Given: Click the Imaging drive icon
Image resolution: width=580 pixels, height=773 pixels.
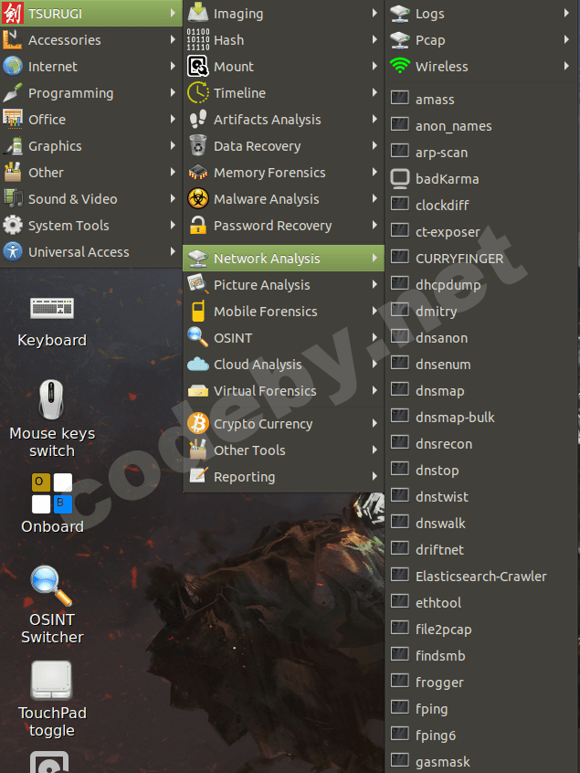Looking at the screenshot, I should click(198, 14).
